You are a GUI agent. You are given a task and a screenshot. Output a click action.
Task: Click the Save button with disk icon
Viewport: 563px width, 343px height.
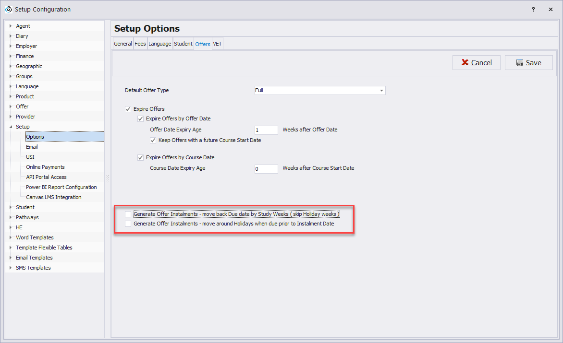point(528,63)
